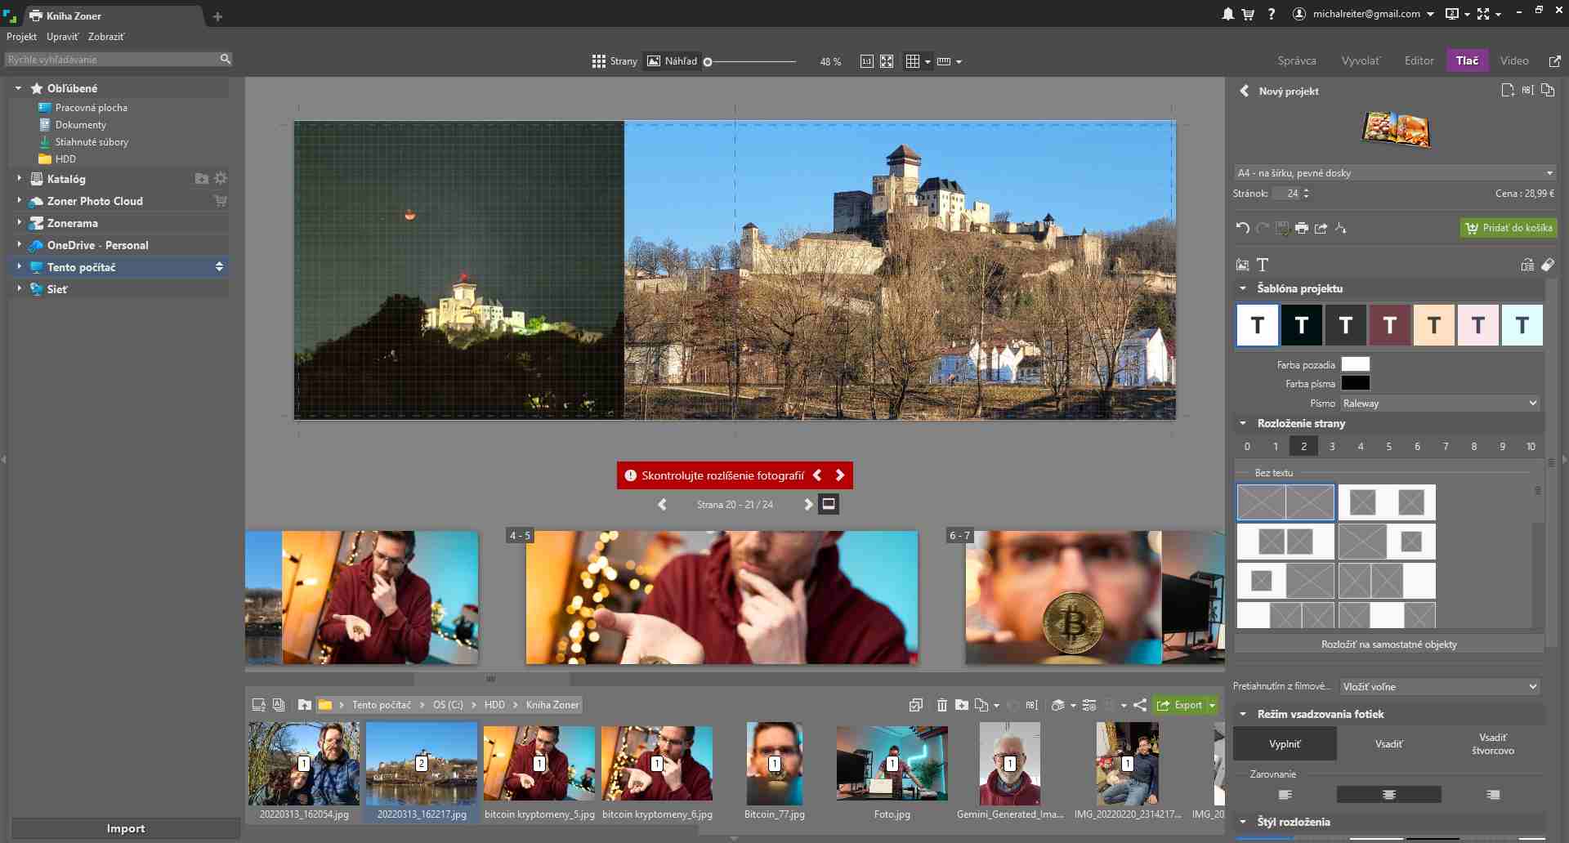Click Pridať do košíka button
The image size is (1569, 843).
point(1509,228)
